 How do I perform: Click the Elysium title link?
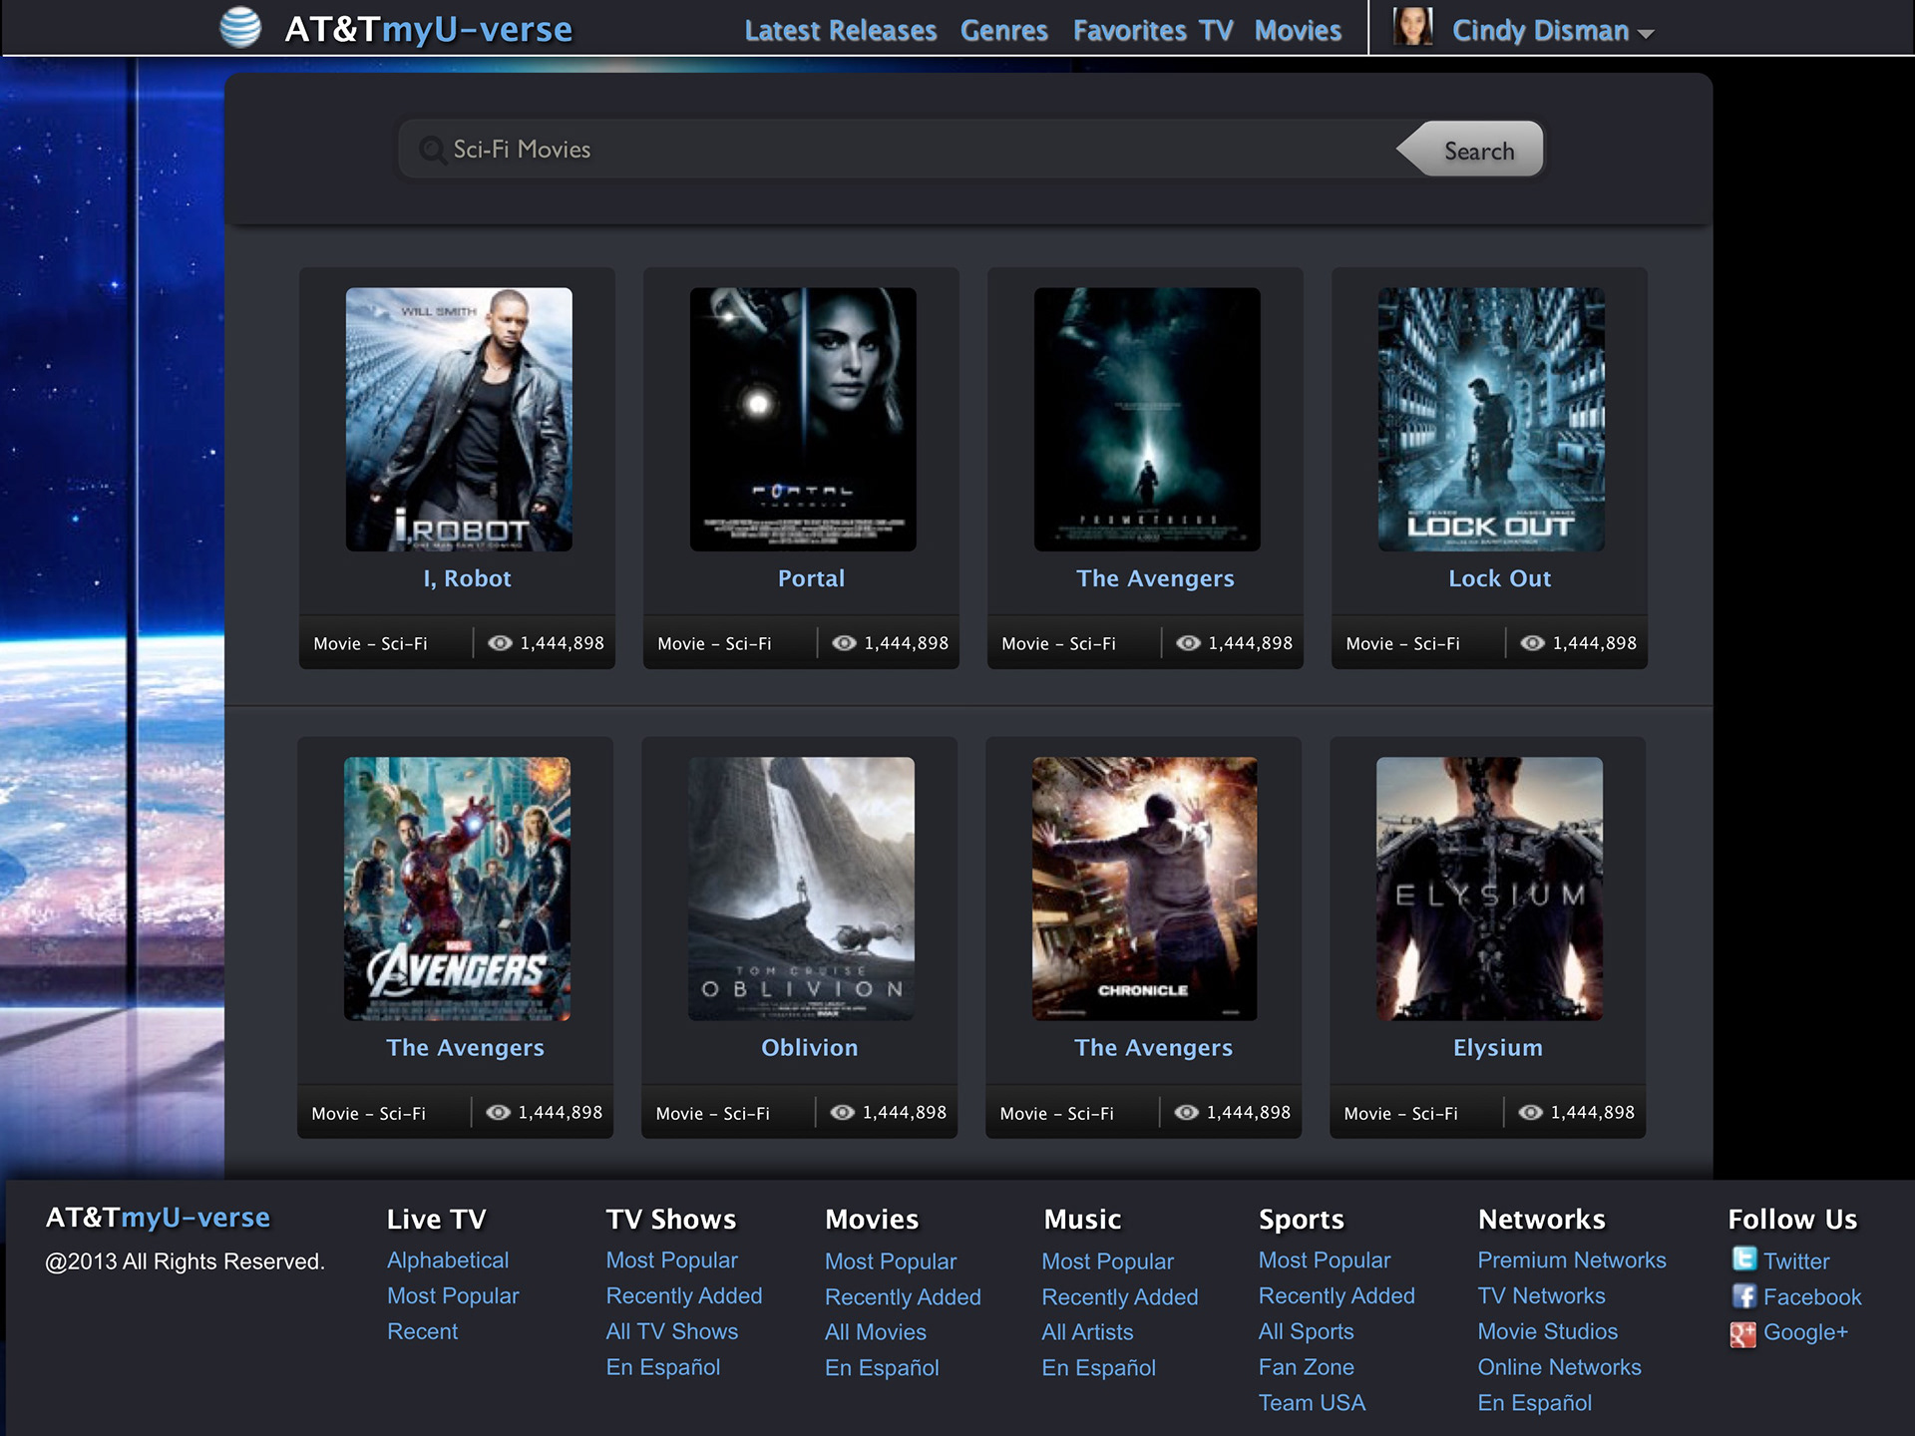click(1497, 1047)
